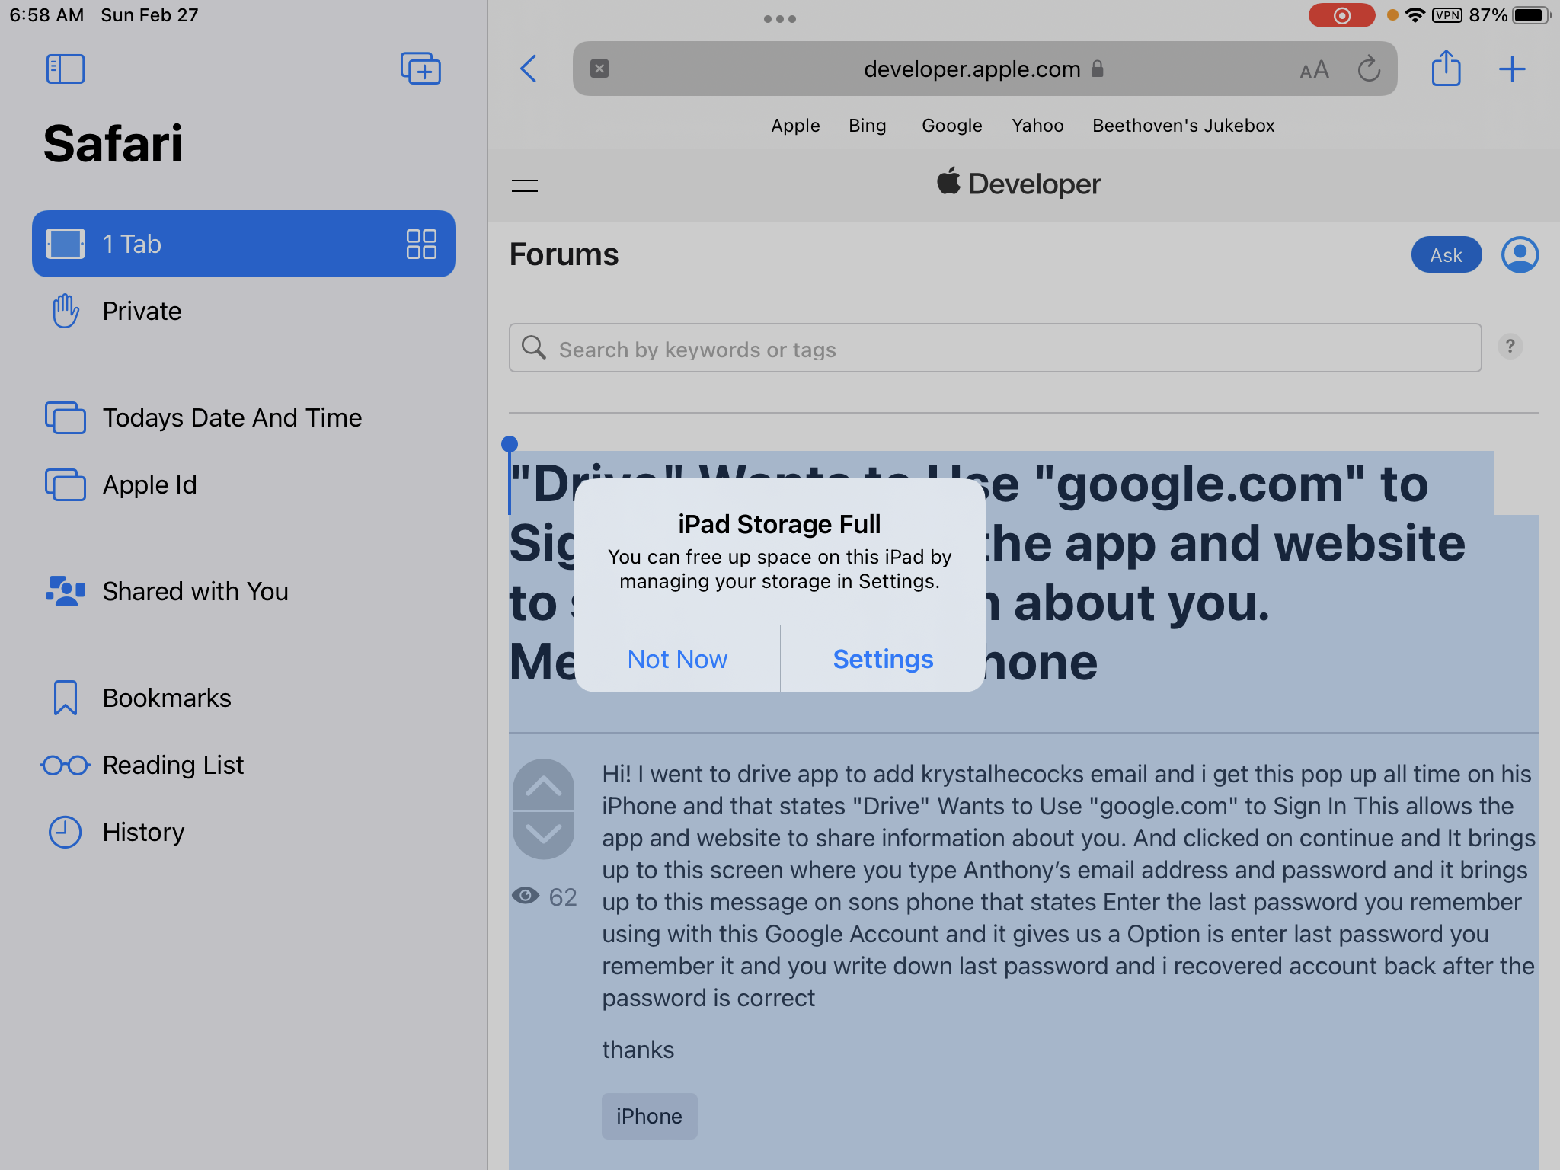This screenshot has height=1170, width=1560.
Task: Tap the forum keywords search field
Action: click(x=990, y=348)
